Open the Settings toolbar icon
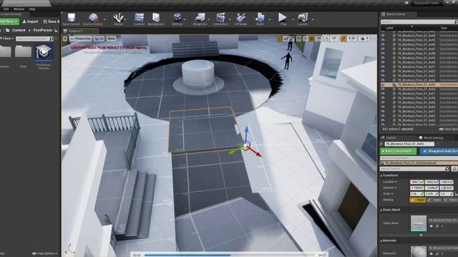 click(177, 19)
